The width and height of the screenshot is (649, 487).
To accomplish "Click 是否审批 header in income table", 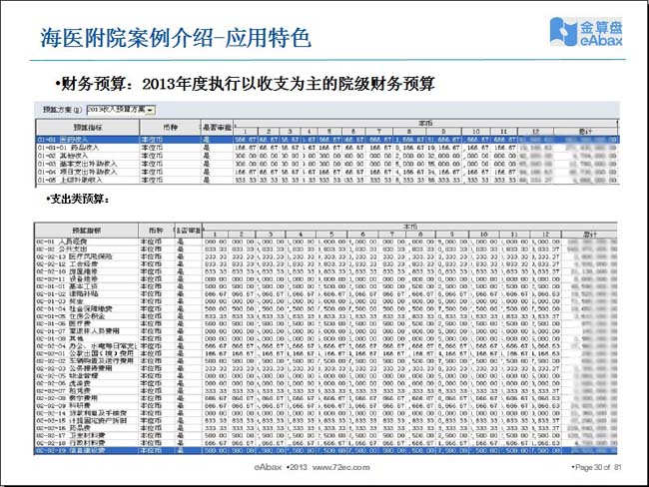I will [x=218, y=128].
